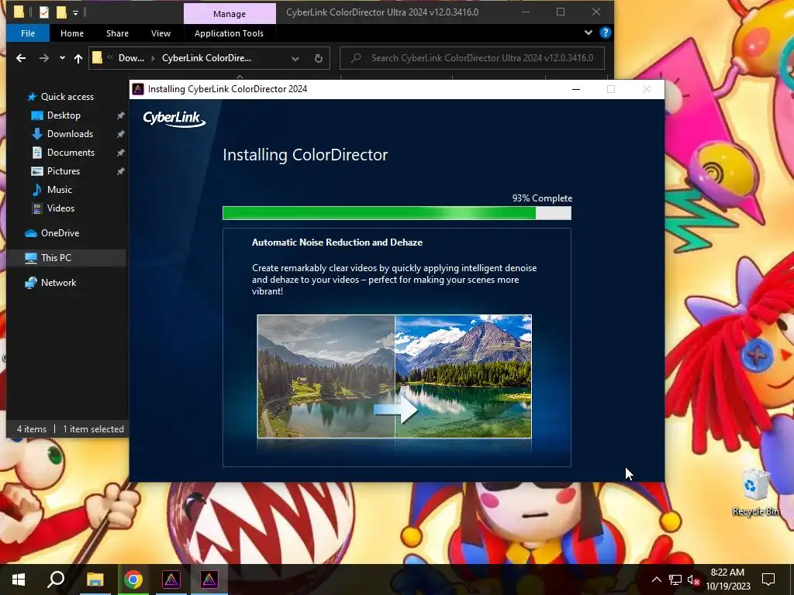This screenshot has height=595, width=794.
Task: Open the View ribbon tab
Action: pos(161,33)
